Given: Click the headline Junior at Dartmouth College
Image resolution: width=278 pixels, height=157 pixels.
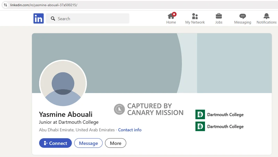Looking at the screenshot, I should (x=68, y=122).
